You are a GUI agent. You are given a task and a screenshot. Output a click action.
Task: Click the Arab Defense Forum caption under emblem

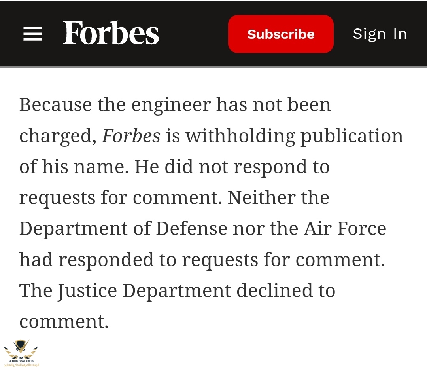21,363
